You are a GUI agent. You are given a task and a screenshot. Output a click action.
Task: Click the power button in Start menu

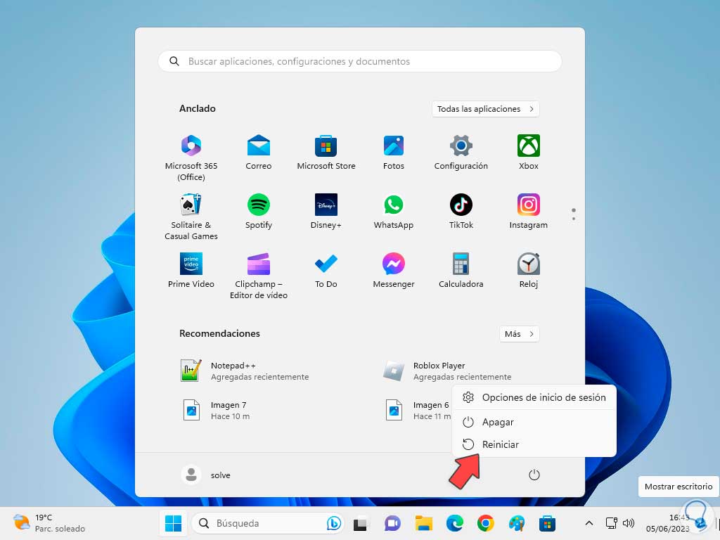[534, 475]
